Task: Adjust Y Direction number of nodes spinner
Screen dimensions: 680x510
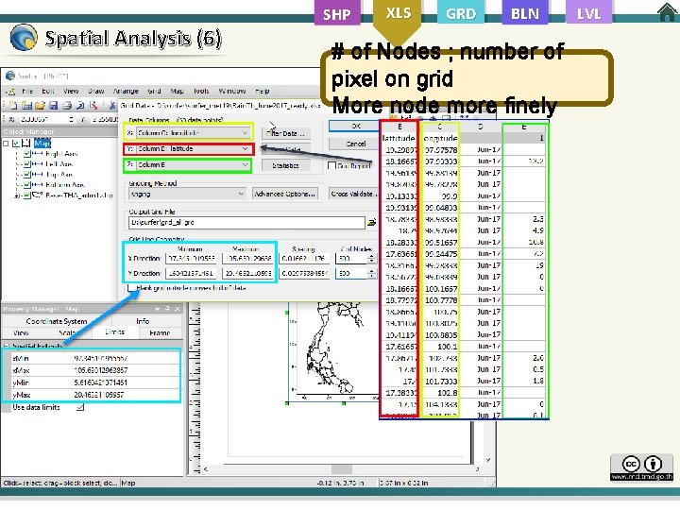Action: (372, 274)
